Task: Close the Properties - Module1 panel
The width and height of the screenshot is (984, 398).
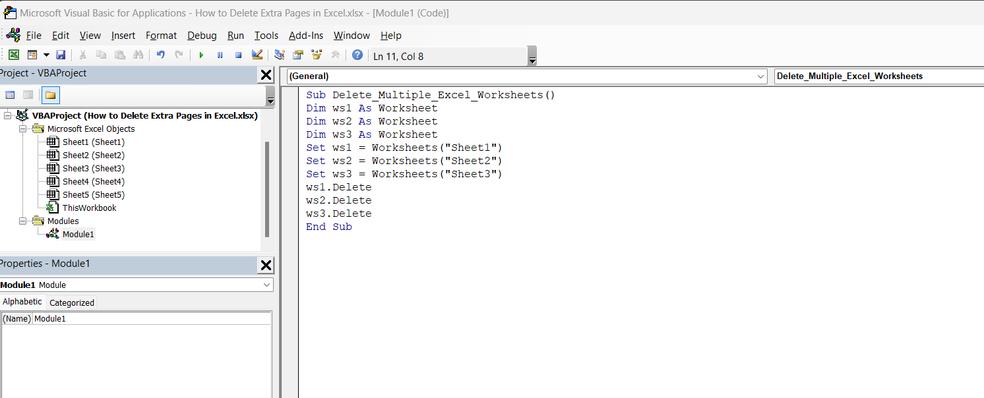Action: pyautogui.click(x=266, y=265)
